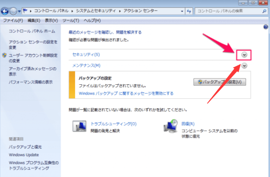Click システムとセキュリティ in the breadcrumb

pos(96,11)
